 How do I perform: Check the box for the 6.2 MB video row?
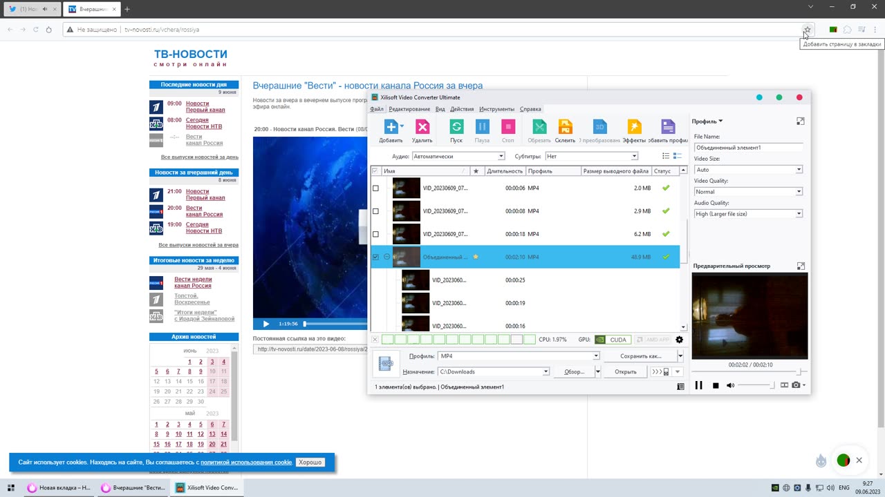click(x=375, y=234)
